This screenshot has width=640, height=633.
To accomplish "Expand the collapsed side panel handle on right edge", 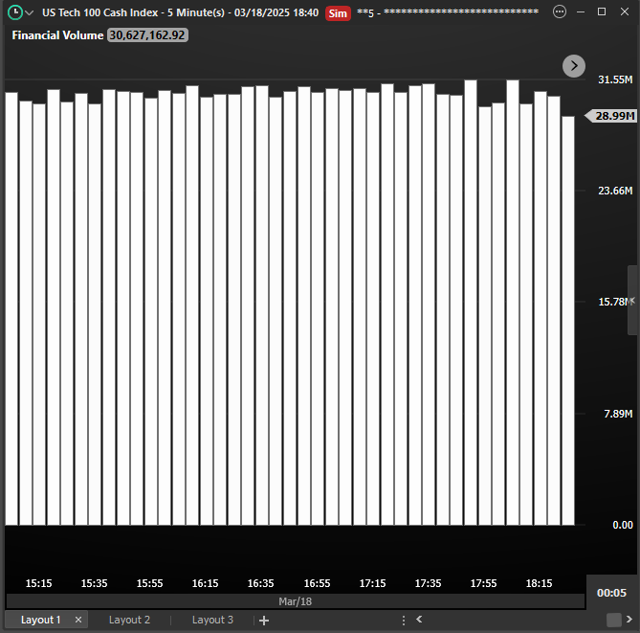I will pos(632,300).
